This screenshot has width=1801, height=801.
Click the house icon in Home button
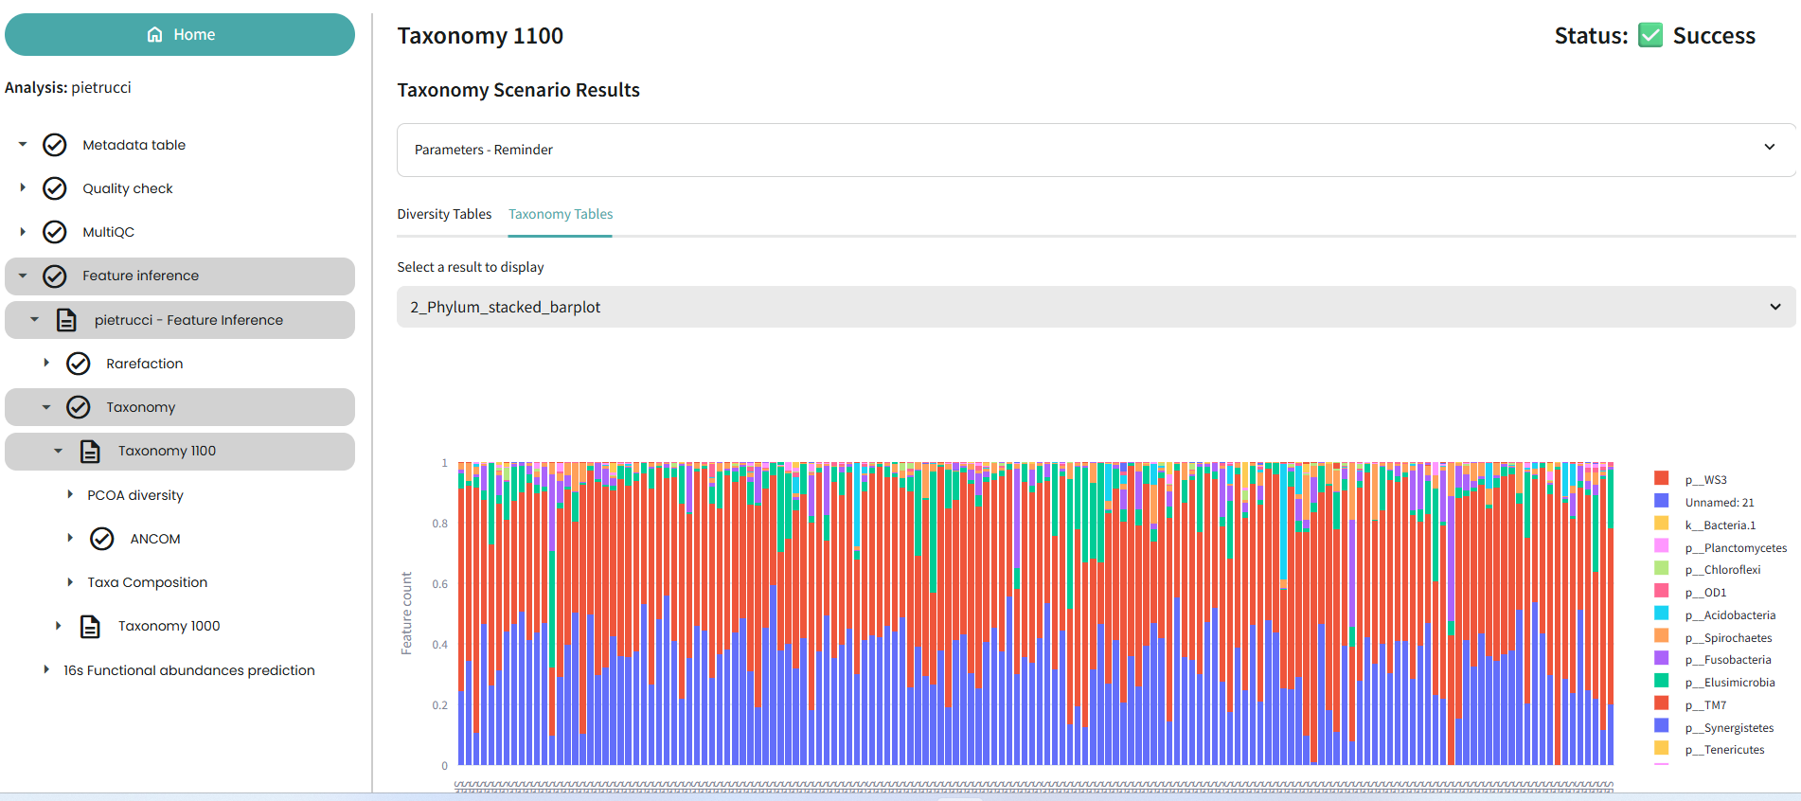pyautogui.click(x=155, y=34)
